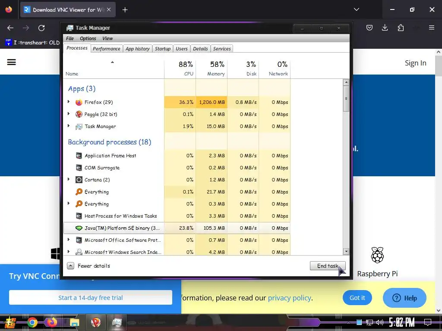The image size is (442, 331).
Task: Click the Everything 21.7 MB row icon
Action: click(x=79, y=192)
